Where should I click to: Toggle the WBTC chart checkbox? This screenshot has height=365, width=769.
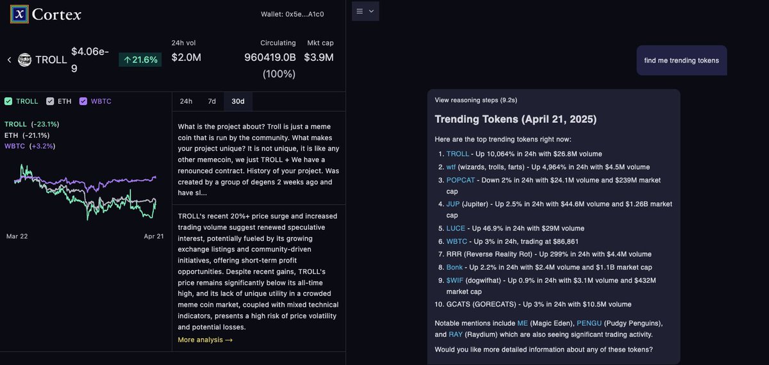pyautogui.click(x=83, y=101)
